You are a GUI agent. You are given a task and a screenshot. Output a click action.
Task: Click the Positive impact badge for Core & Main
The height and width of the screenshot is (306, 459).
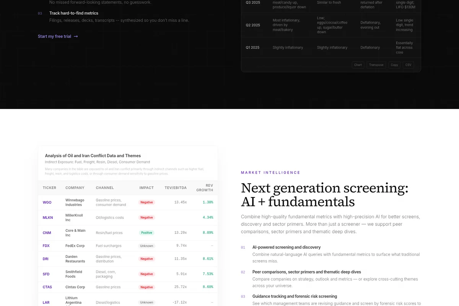(146, 232)
